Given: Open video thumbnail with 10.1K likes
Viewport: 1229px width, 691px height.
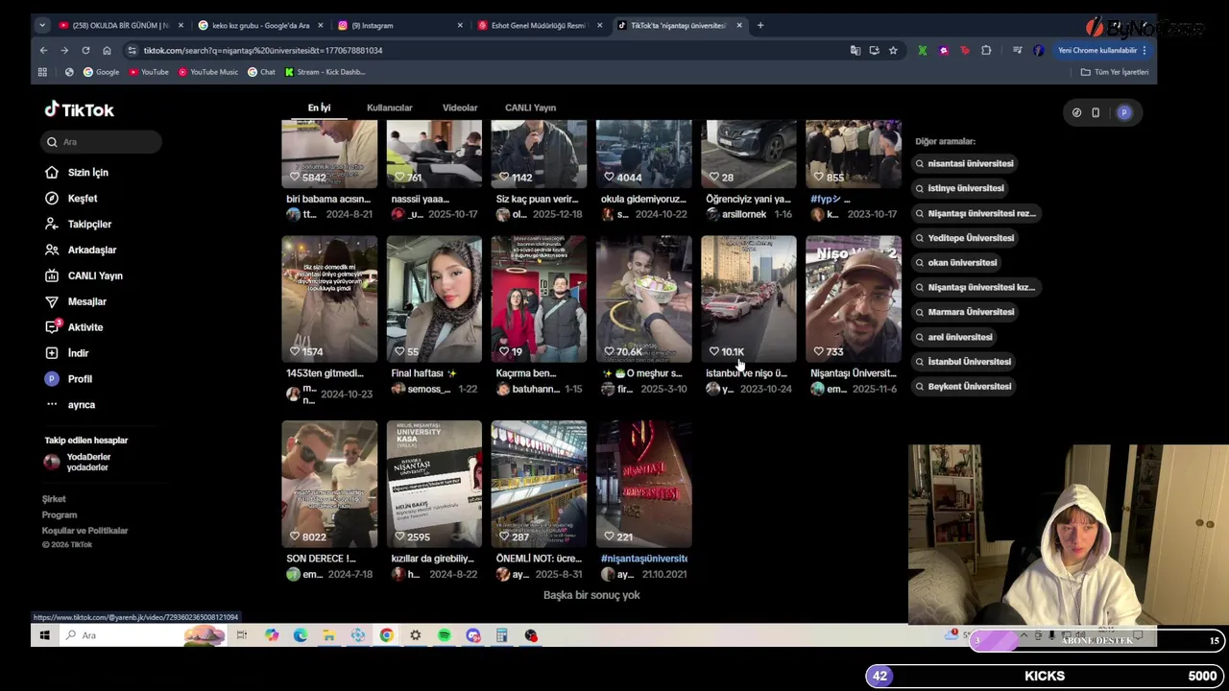Looking at the screenshot, I should pyautogui.click(x=748, y=298).
